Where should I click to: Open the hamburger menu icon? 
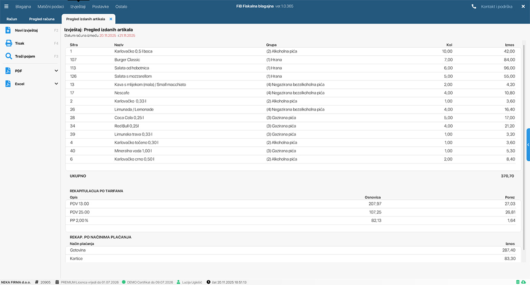[x=6, y=7]
